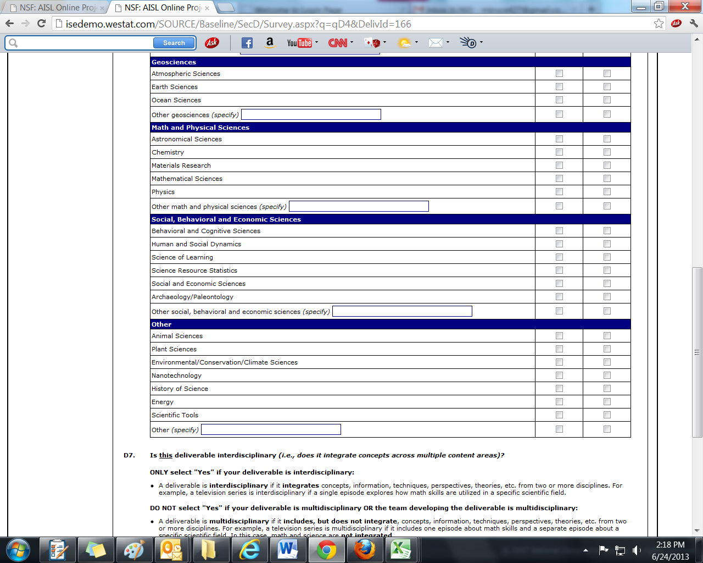Open the Windows Start menu
The width and height of the screenshot is (703, 563).
(18, 550)
